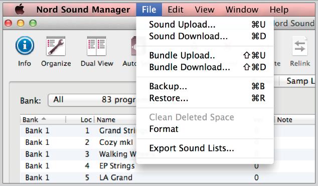The height and width of the screenshot is (186, 318).
Task: Sort by the Note column header
Action: coord(284,120)
